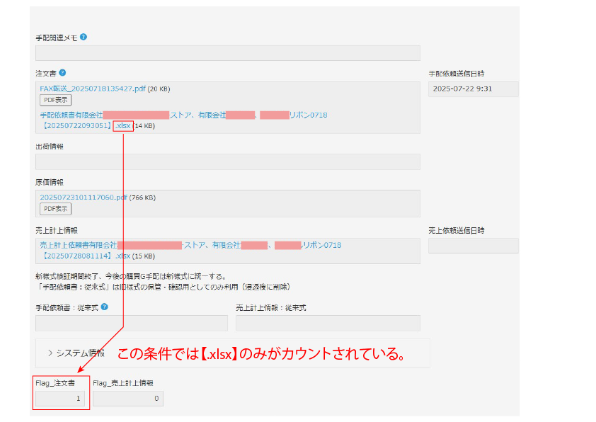
Task: Click the red-boxed .xlsx extension text
Action: [122, 126]
